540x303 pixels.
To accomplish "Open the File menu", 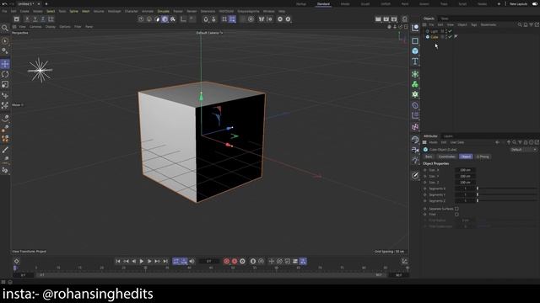I will tap(4, 11).
